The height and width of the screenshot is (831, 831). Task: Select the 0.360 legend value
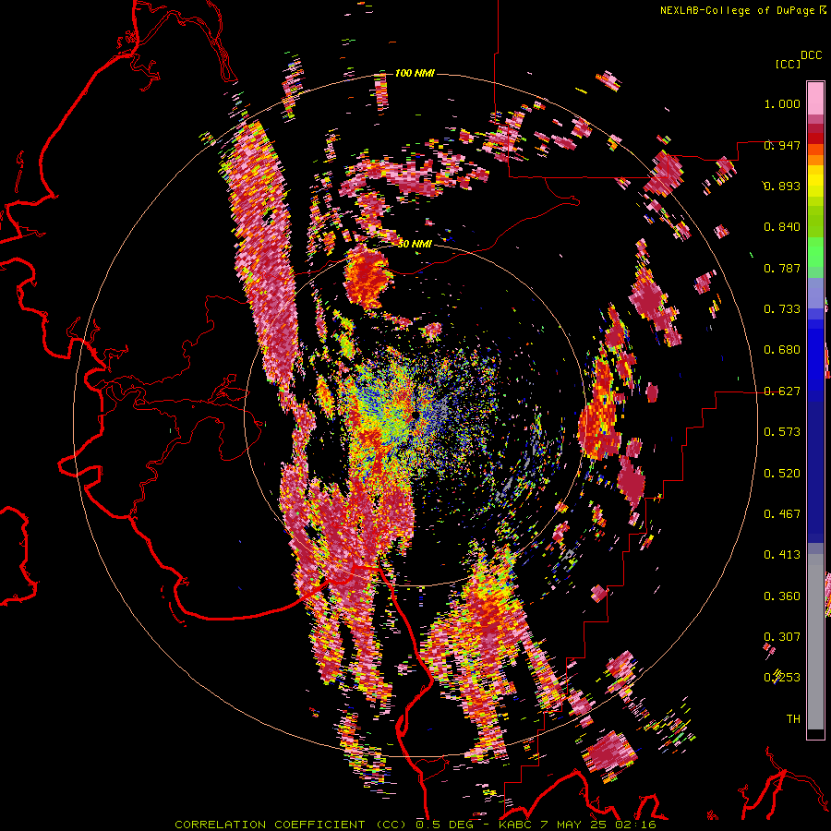point(782,596)
